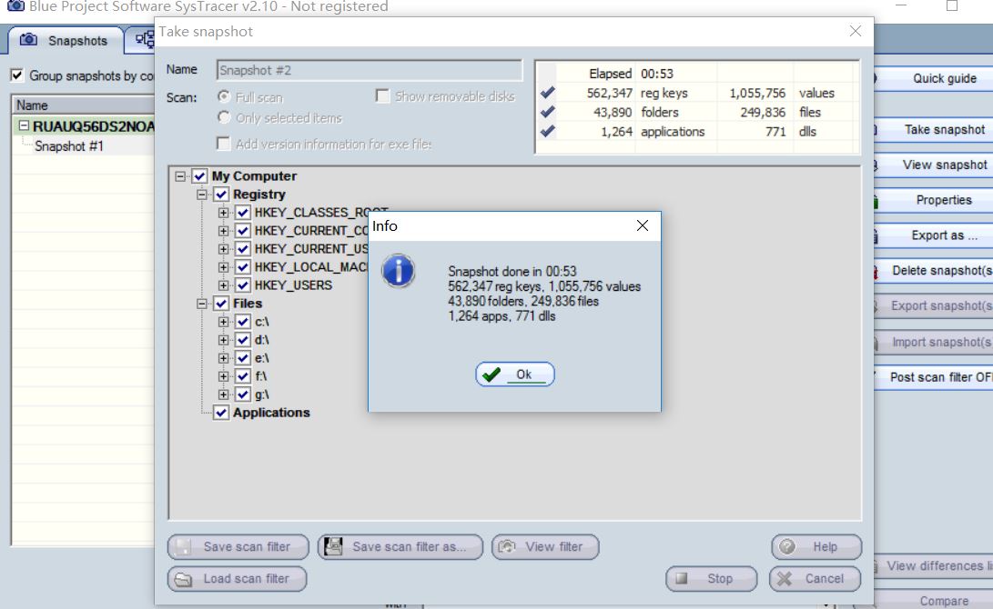993x609 pixels.
Task: Open Help in Take snapshot dialog
Action: (816, 547)
